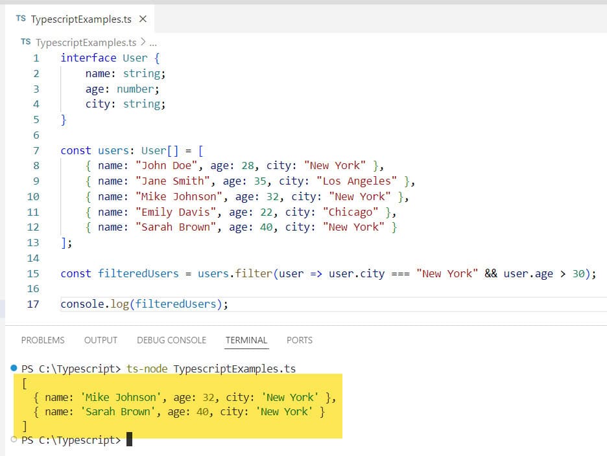Image resolution: width=607 pixels, height=456 pixels.
Task: Select the TypescriptExamples.ts editor tab
Action: point(80,19)
